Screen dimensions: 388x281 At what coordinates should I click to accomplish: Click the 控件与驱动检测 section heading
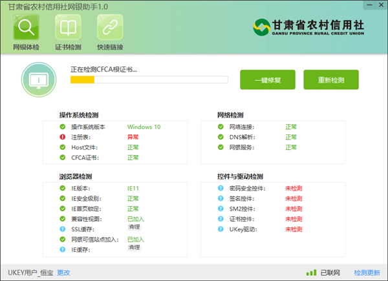240,176
